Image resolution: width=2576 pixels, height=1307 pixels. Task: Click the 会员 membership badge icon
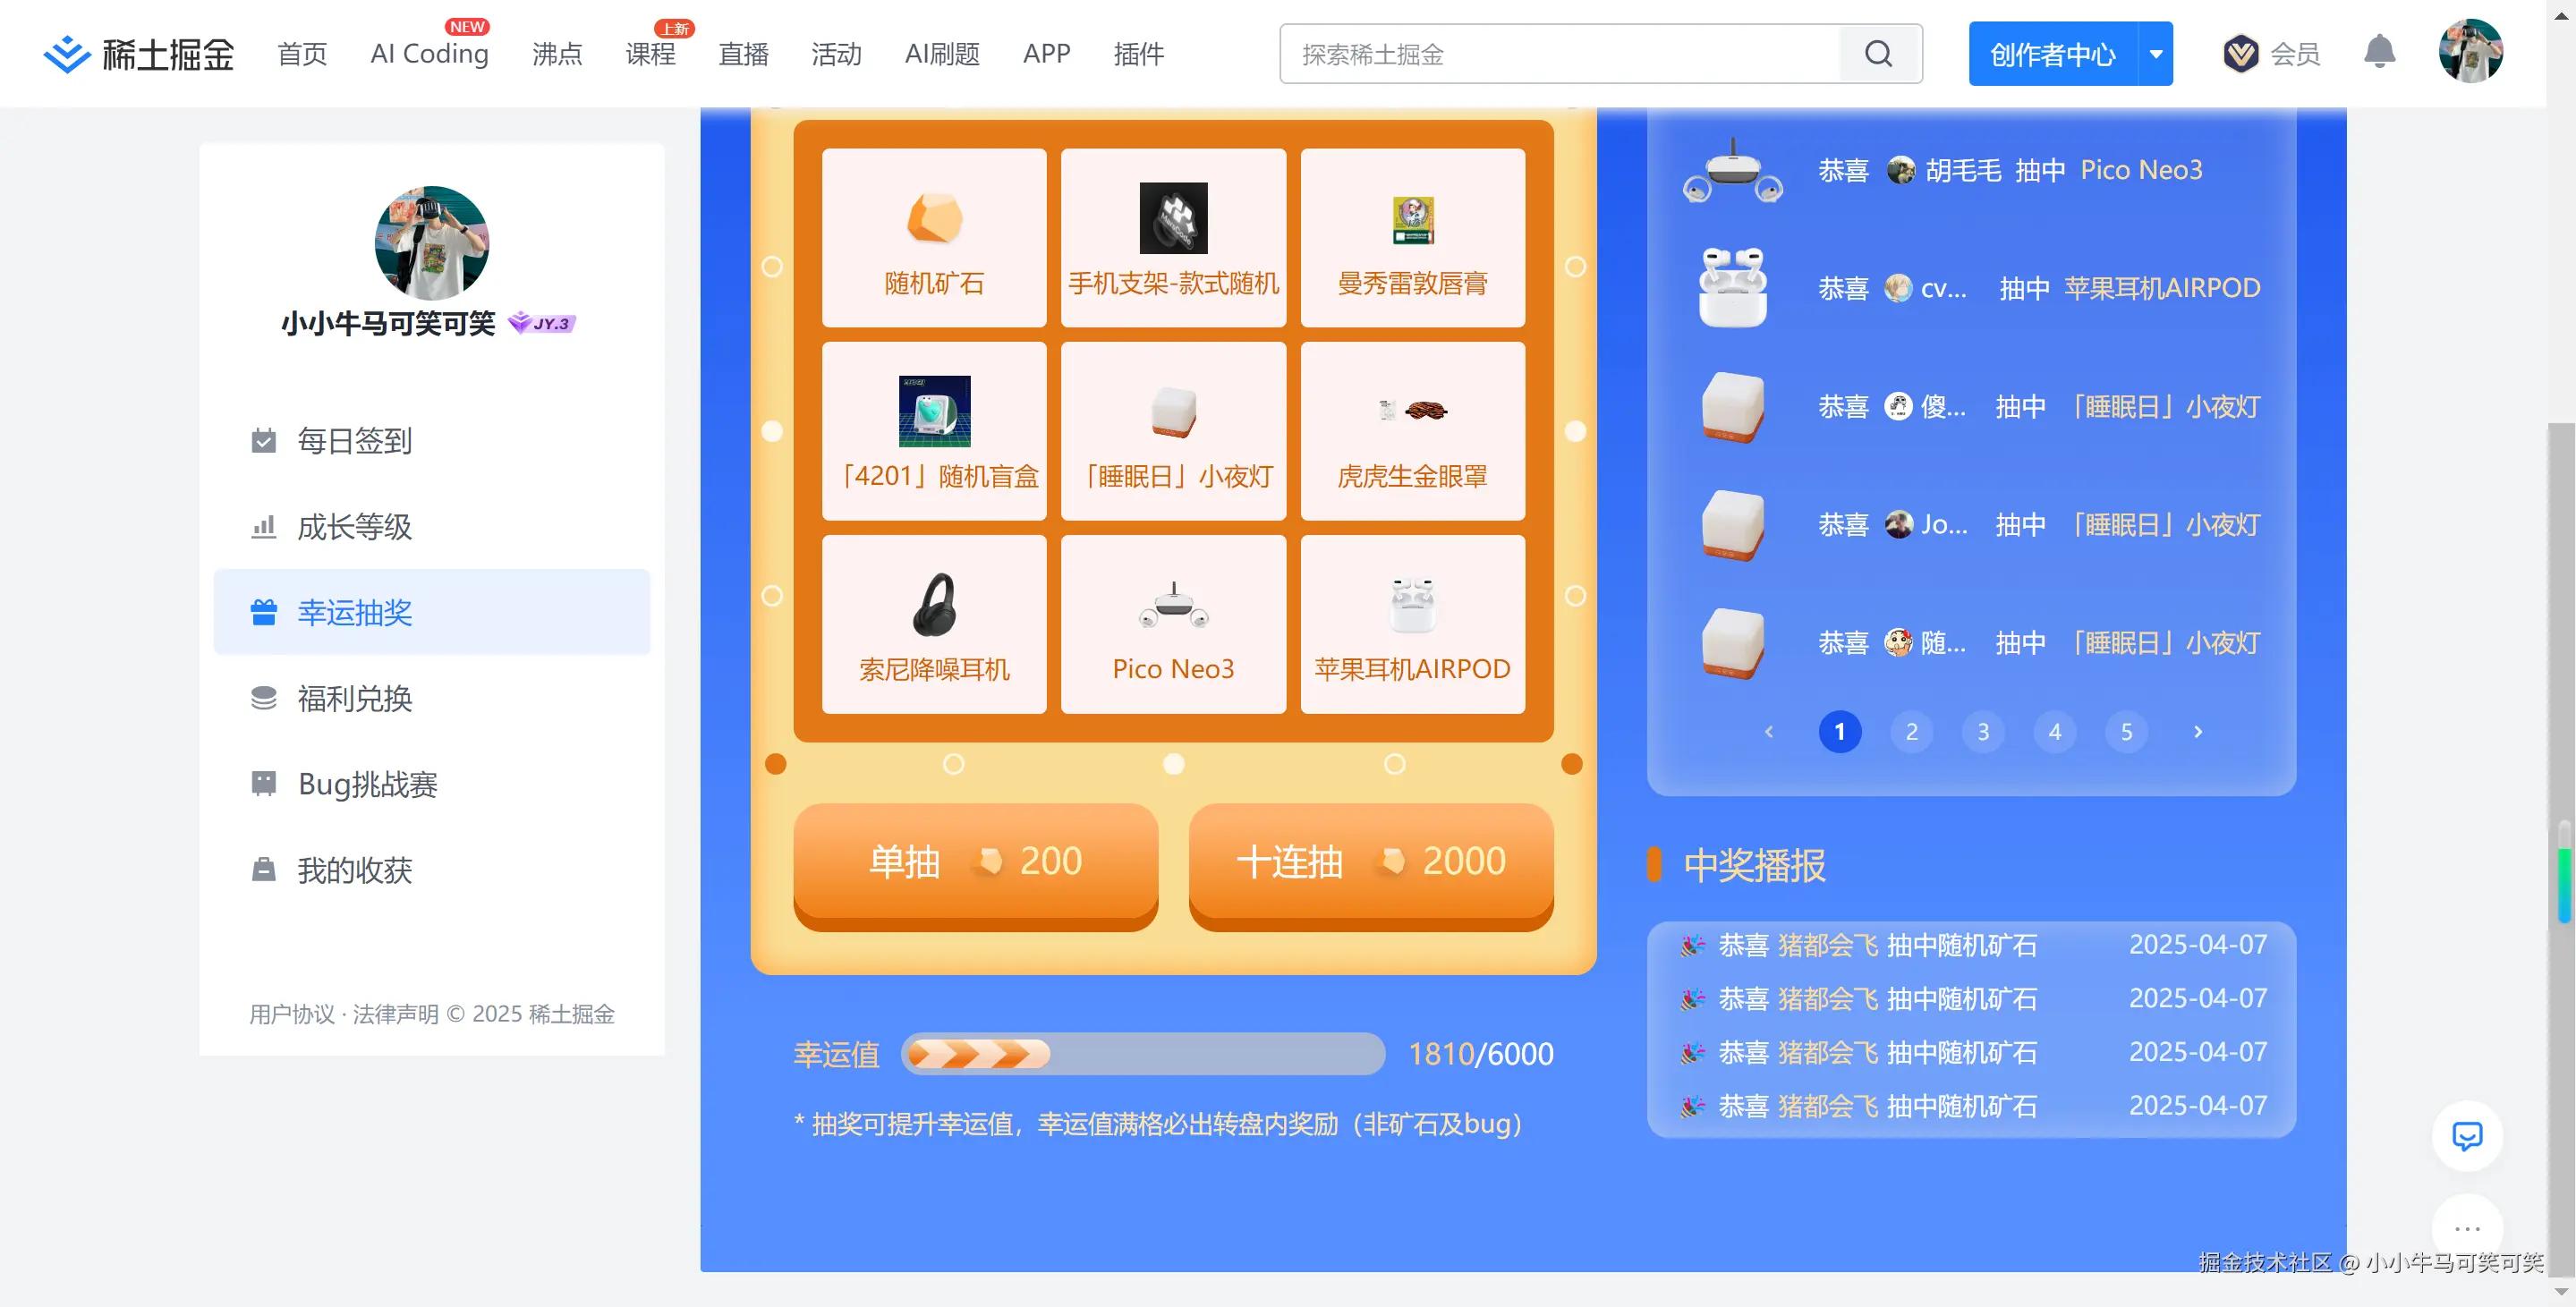tap(2242, 53)
